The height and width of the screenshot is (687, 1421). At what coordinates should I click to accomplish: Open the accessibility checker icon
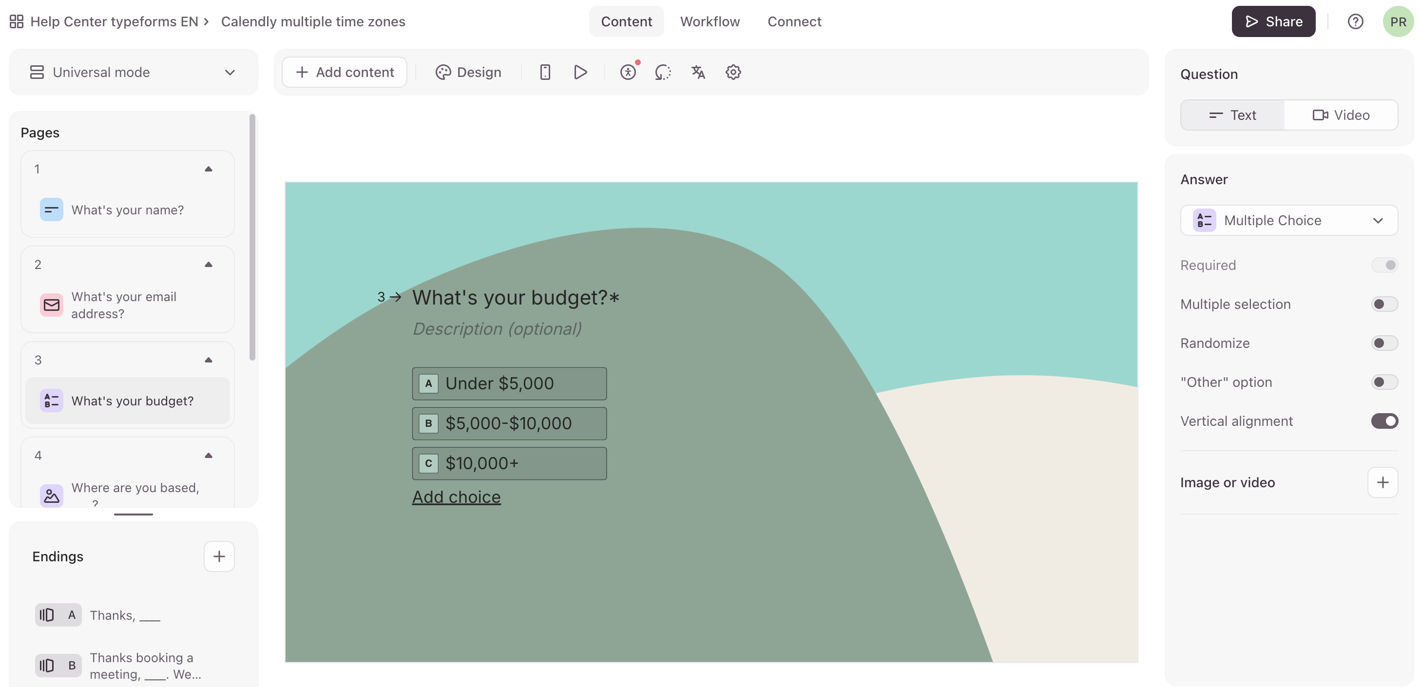point(628,72)
